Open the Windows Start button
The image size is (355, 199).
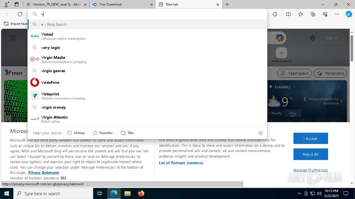point(7,193)
